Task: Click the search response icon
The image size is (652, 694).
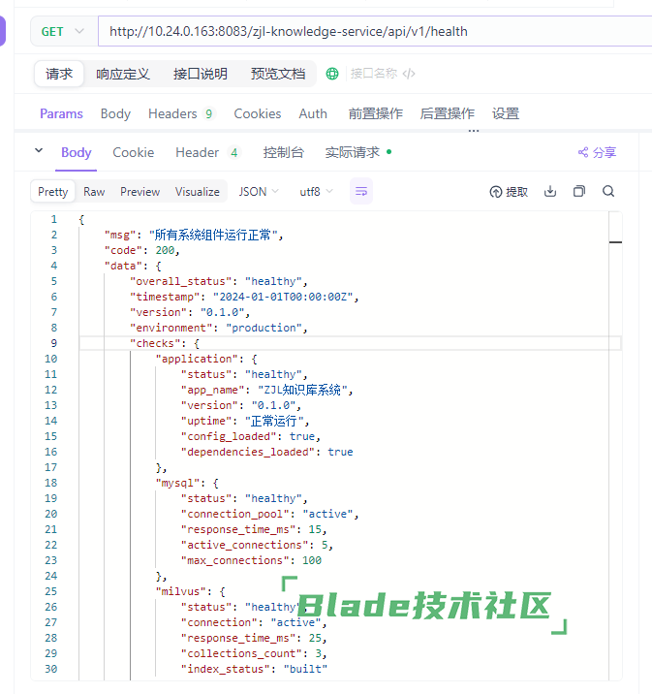Action: [608, 191]
